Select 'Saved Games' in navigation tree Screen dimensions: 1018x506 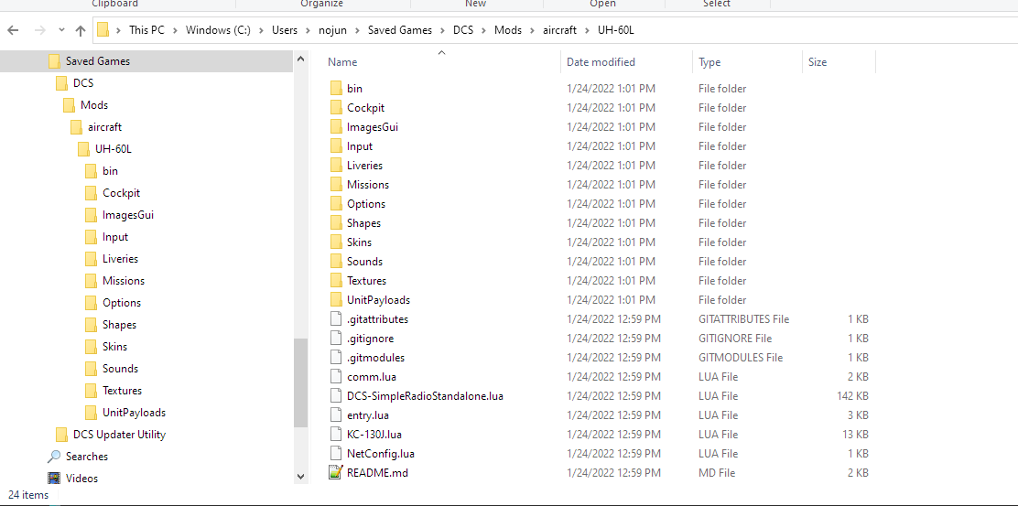coord(98,61)
